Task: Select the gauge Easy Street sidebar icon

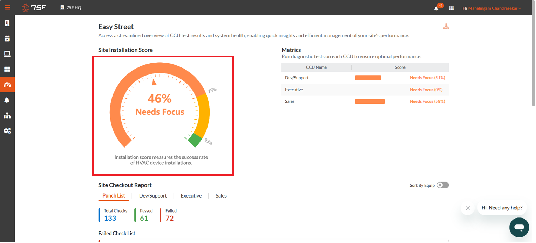Action: (7, 85)
